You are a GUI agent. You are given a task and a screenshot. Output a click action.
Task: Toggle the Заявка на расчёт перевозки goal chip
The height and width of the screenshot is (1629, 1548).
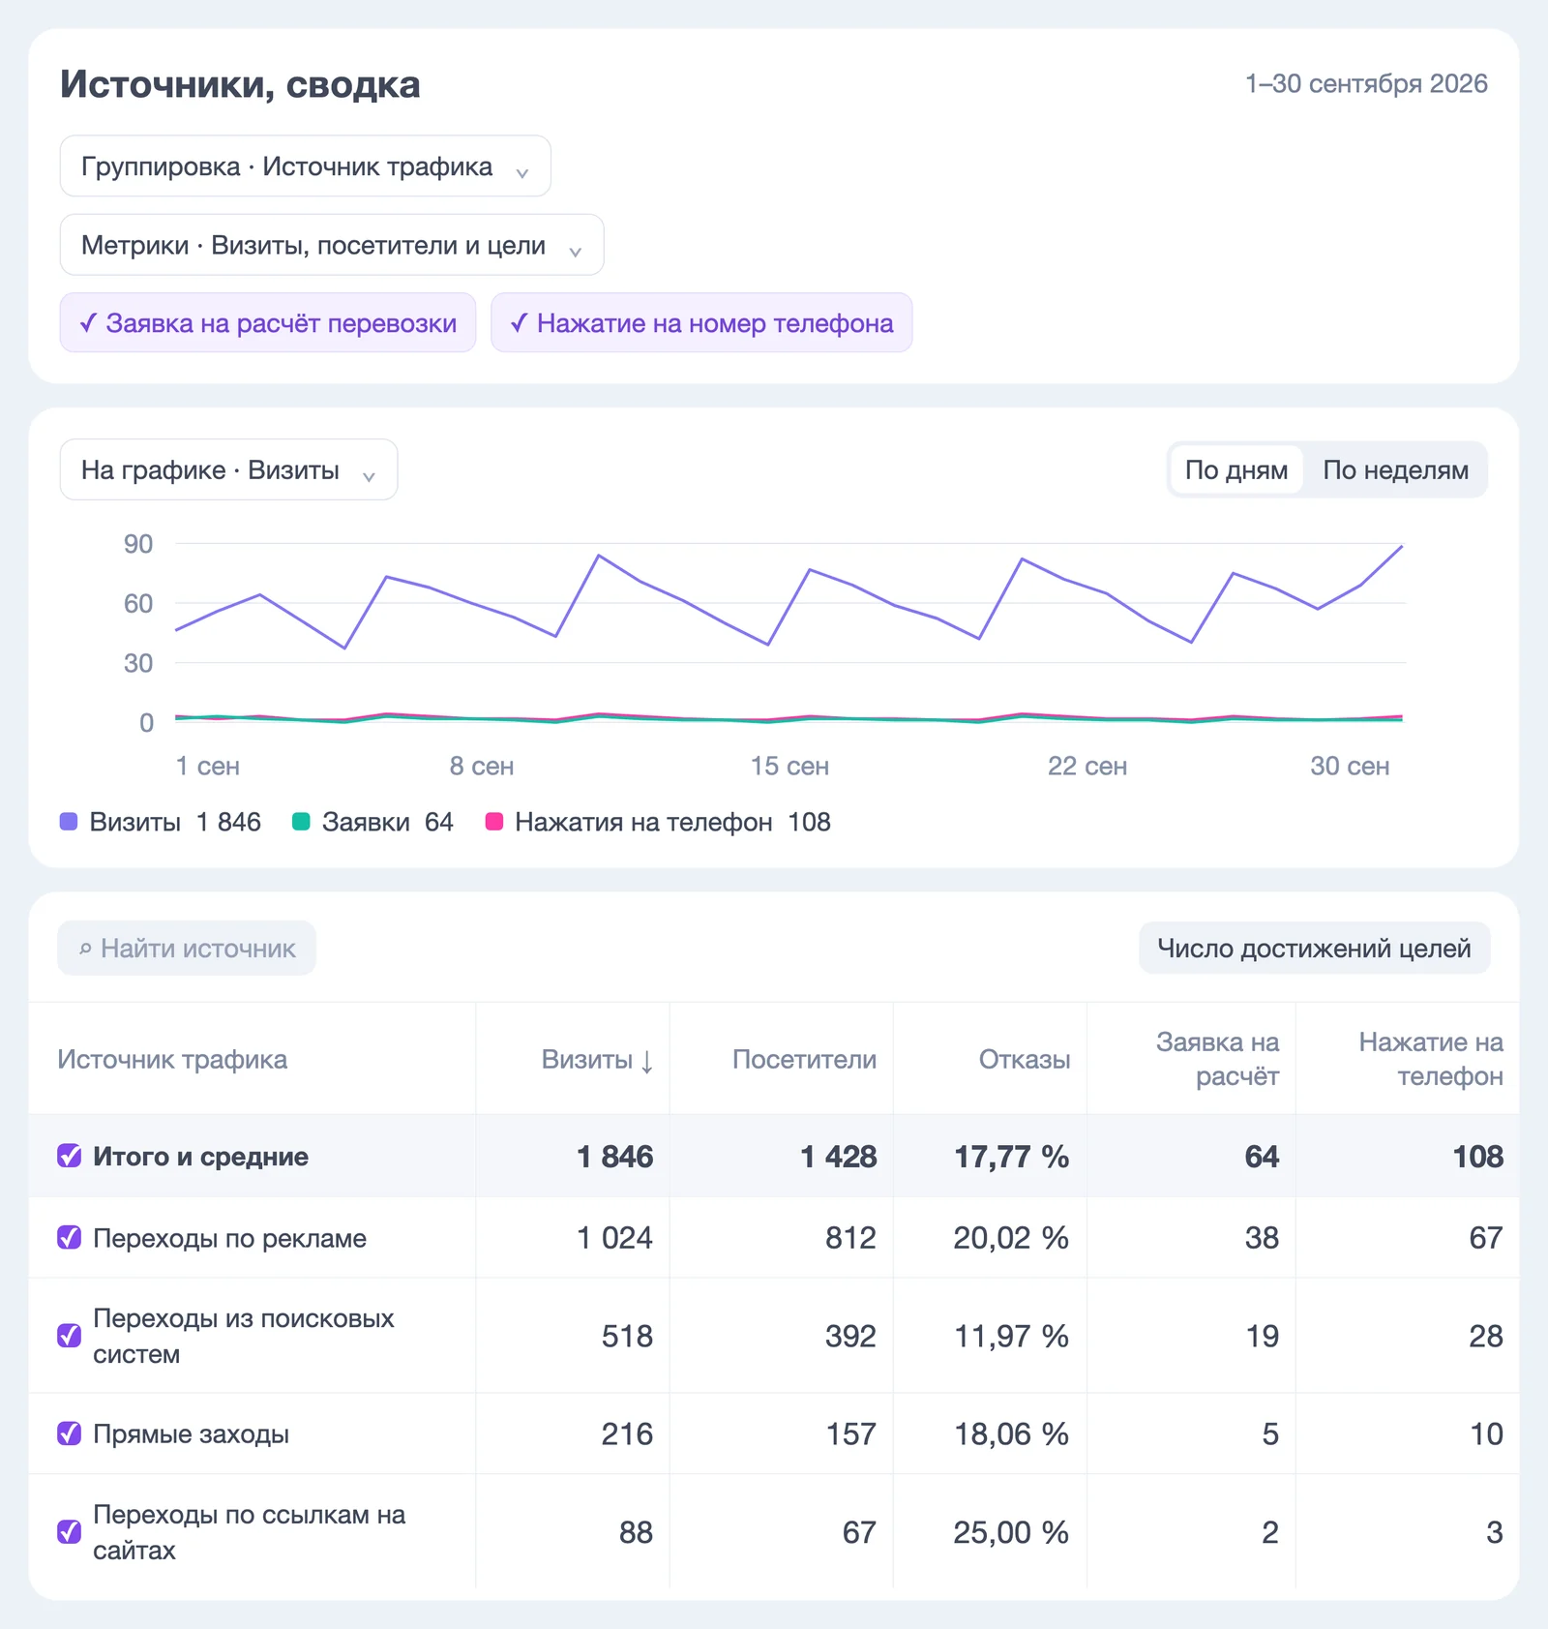(x=268, y=322)
